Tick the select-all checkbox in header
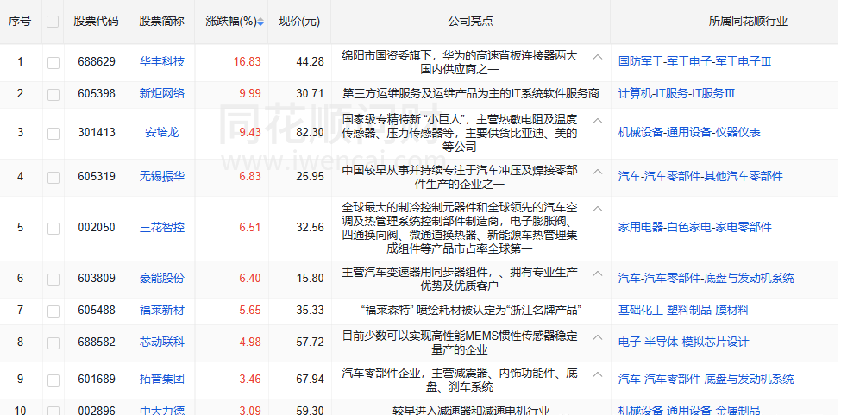The image size is (841, 415). (x=53, y=22)
